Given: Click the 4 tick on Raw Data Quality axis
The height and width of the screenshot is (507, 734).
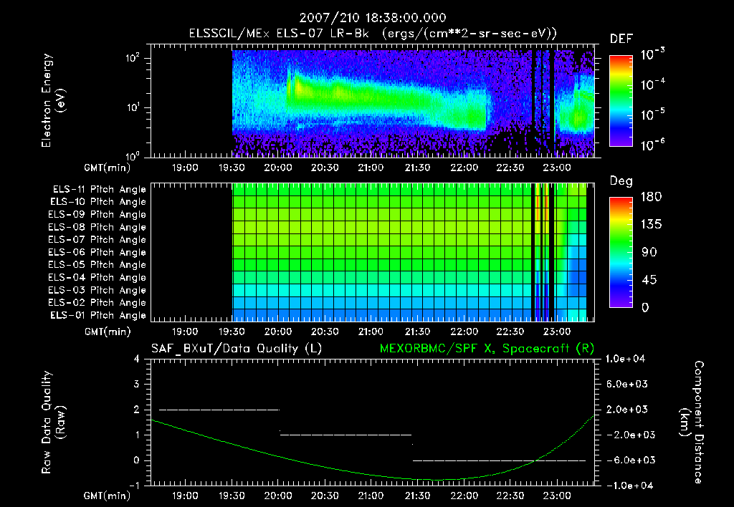Looking at the screenshot, I should click(136, 359).
